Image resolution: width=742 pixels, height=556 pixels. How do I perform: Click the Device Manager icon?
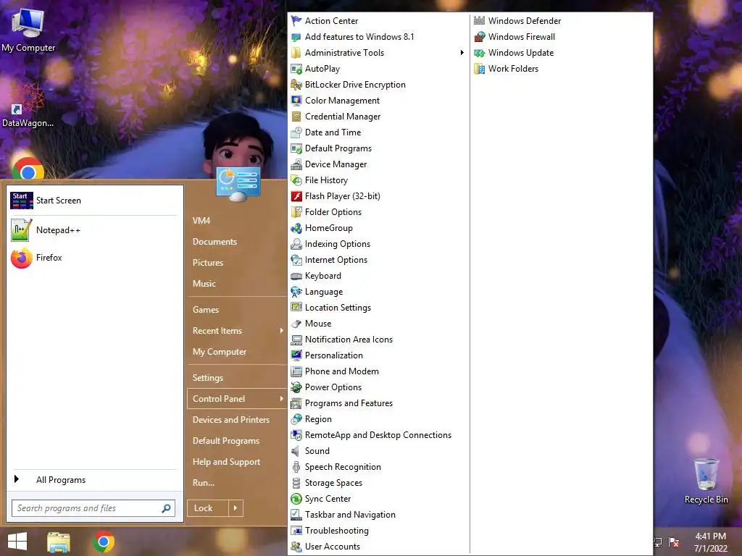pyautogui.click(x=296, y=164)
